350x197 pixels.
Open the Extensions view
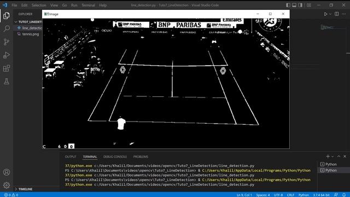7,68
